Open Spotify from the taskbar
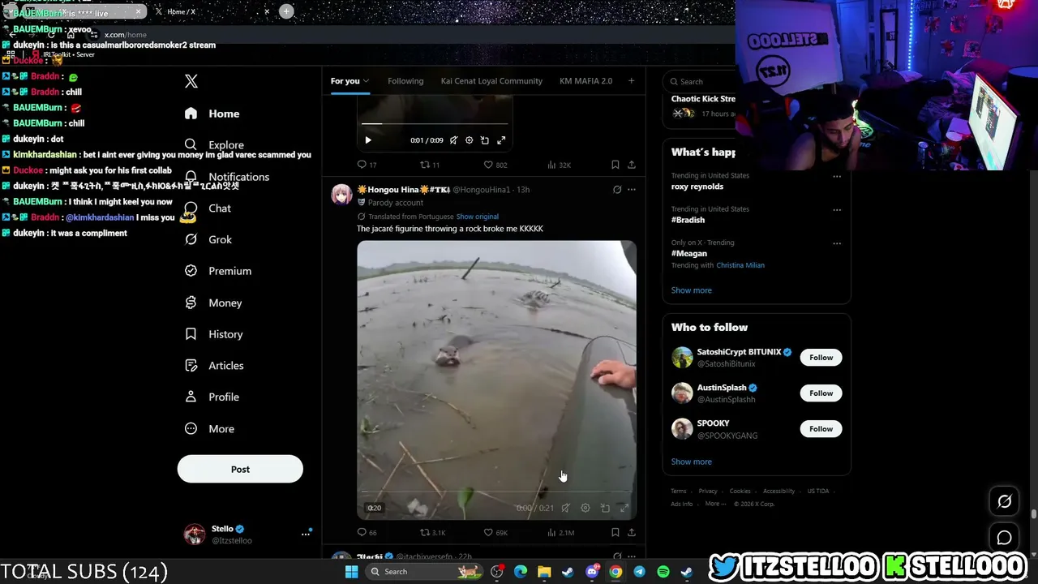This screenshot has width=1038, height=584. pyautogui.click(x=663, y=572)
